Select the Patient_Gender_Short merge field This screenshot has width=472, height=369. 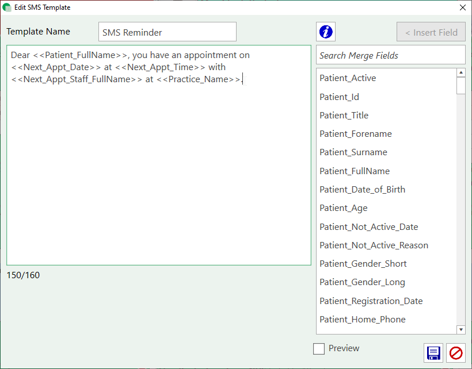click(x=363, y=263)
